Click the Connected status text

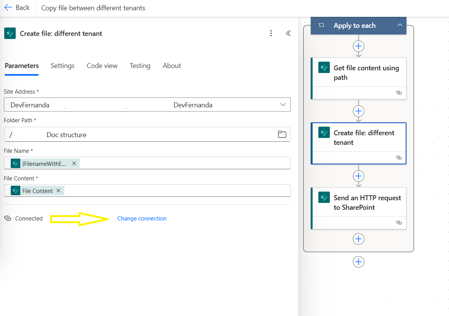tap(29, 218)
